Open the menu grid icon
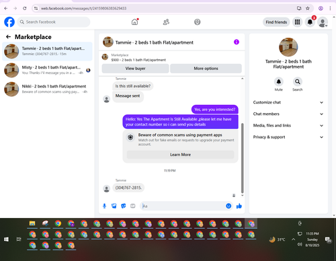This screenshot has width=336, height=261. (297, 22)
